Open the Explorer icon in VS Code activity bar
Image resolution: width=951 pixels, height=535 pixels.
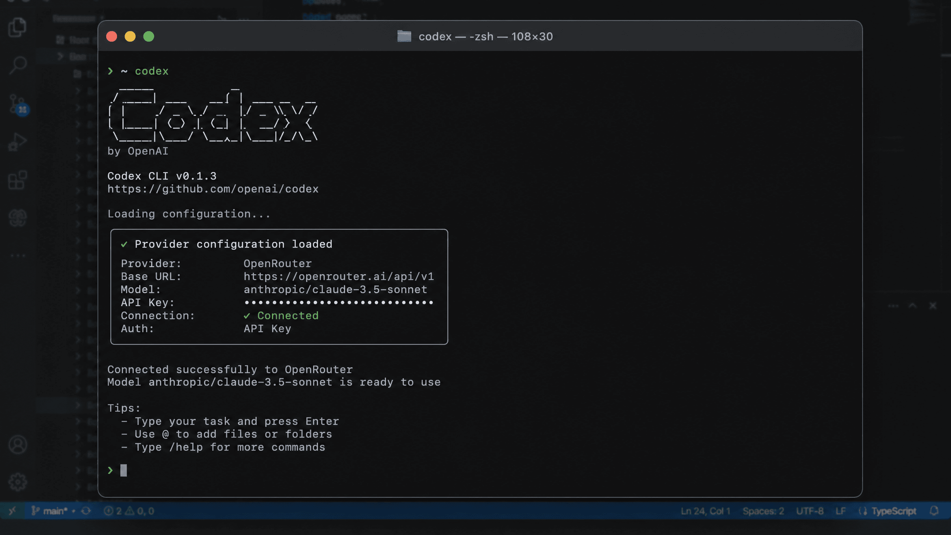click(17, 27)
